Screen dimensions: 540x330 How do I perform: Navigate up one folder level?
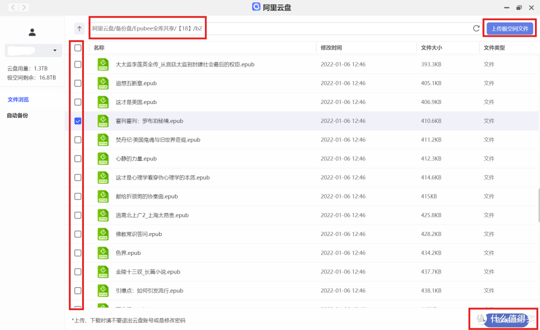point(79,28)
